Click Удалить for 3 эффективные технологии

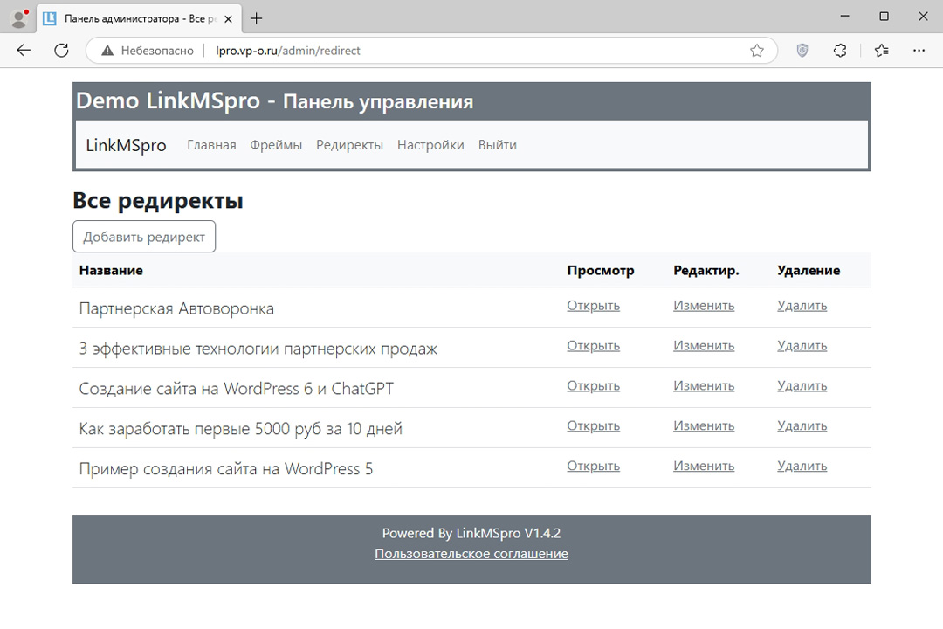tap(802, 346)
